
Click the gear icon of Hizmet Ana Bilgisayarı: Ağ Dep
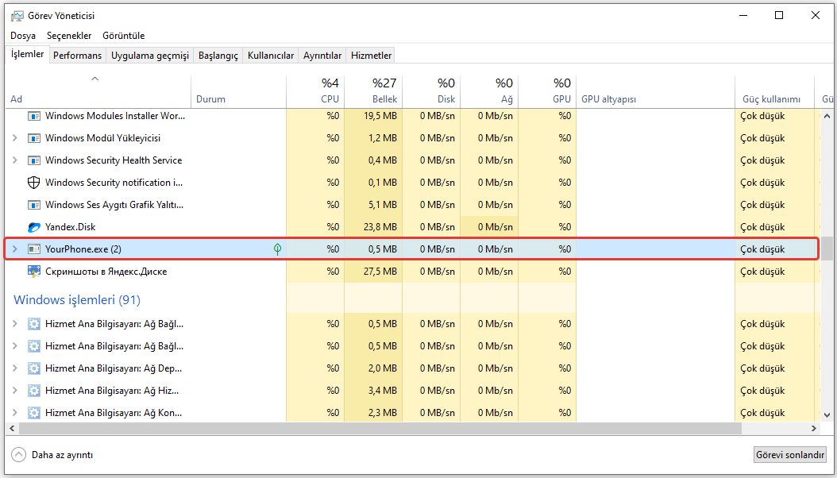(34, 368)
